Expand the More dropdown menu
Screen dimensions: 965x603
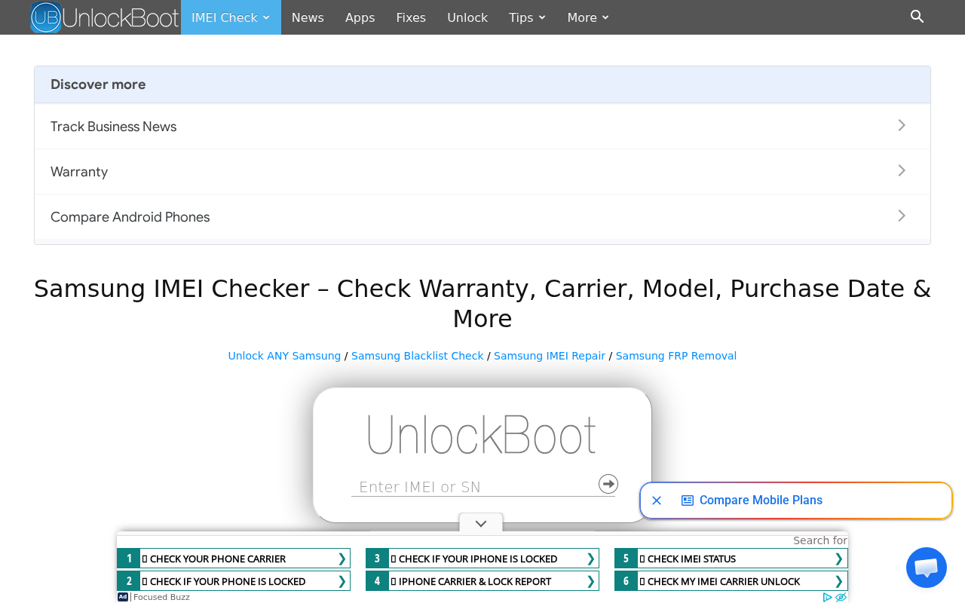[x=589, y=17]
